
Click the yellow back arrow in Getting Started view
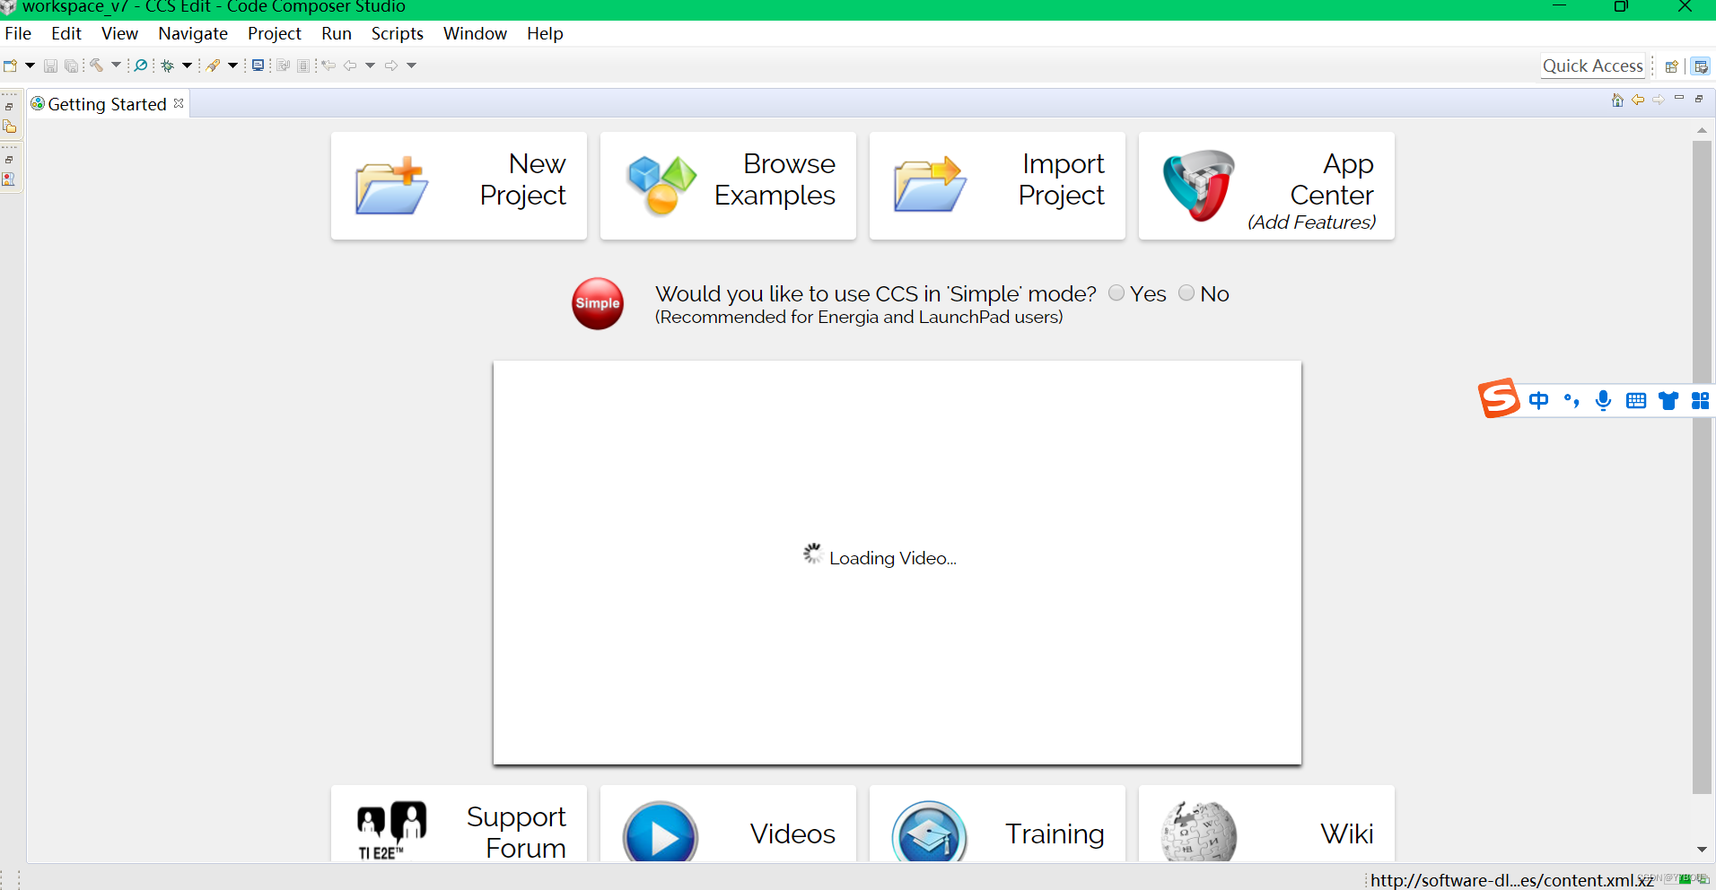click(x=1638, y=100)
